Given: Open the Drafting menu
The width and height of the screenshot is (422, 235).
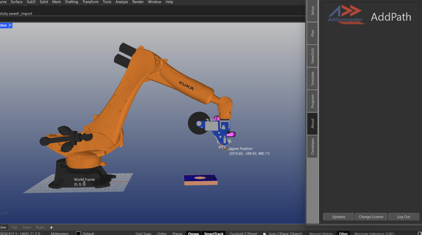Looking at the screenshot, I should coord(71,2).
